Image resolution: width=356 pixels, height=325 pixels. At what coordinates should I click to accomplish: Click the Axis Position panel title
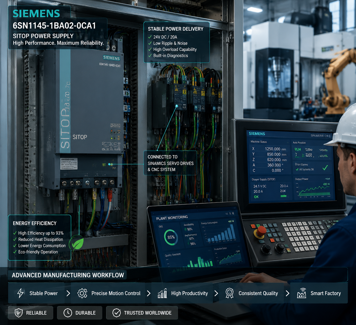(x=299, y=143)
